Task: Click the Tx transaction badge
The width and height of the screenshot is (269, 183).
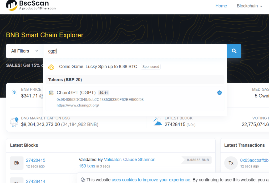Action: pyautogui.click(x=231, y=163)
